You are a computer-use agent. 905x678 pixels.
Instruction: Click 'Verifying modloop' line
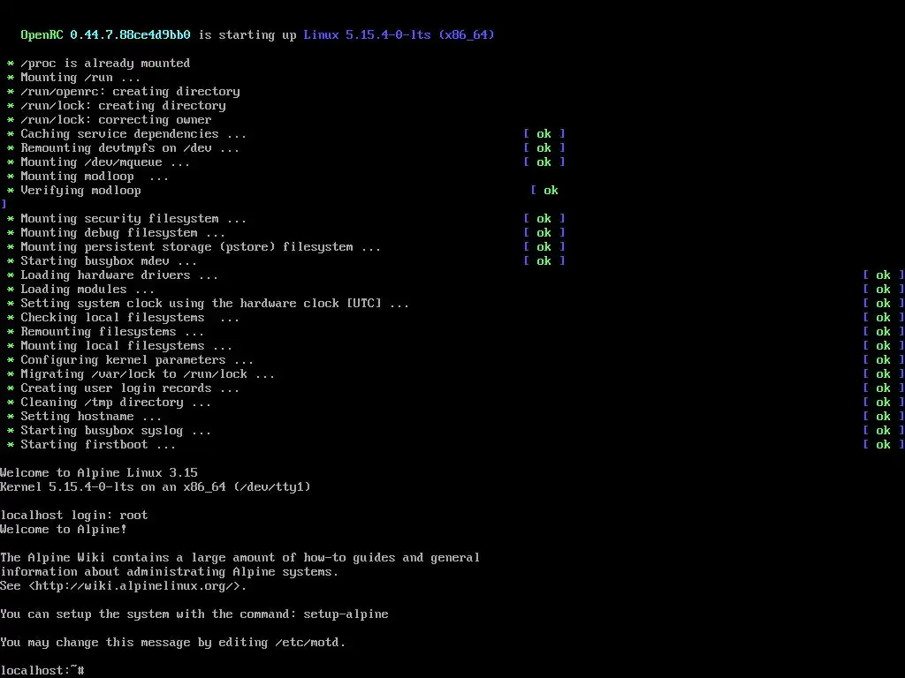click(80, 191)
